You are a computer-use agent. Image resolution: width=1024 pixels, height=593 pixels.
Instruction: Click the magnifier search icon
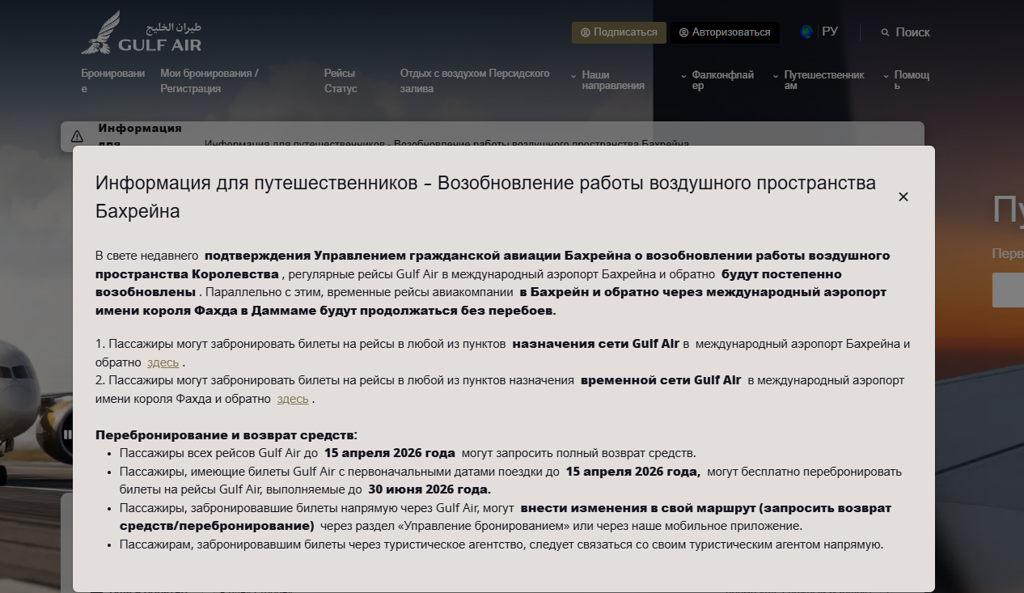885,33
